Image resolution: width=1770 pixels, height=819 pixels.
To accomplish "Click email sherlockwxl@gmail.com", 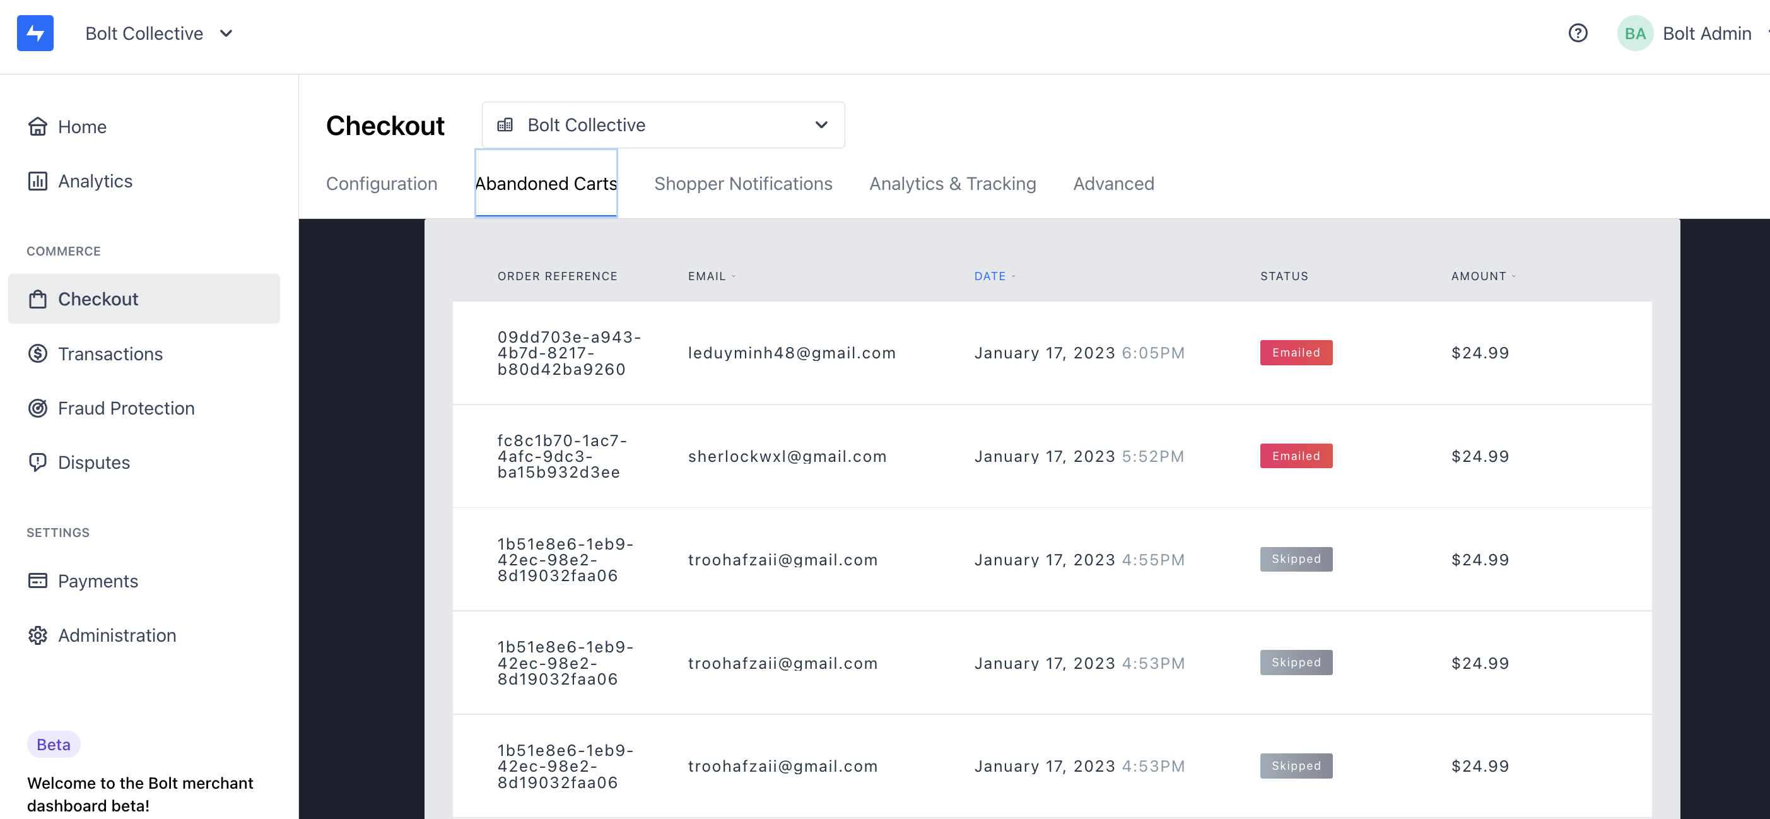I will 787,456.
